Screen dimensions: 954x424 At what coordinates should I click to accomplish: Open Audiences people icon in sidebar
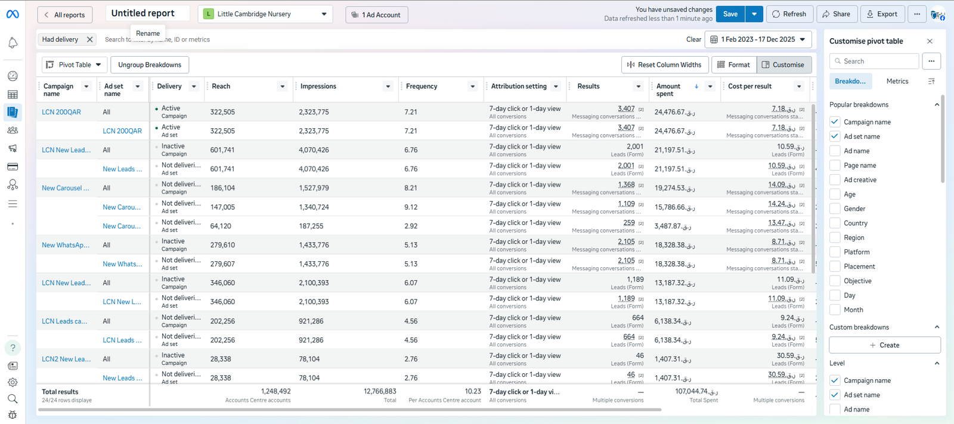click(13, 130)
